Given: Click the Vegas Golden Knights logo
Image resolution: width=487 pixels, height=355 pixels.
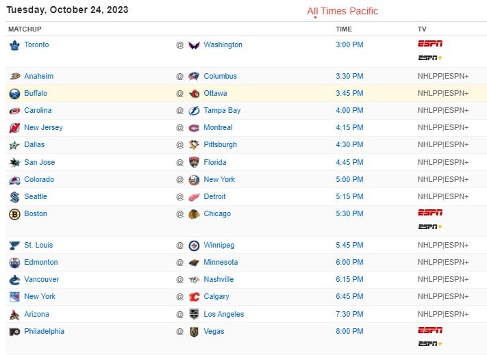Looking at the screenshot, I should tap(195, 332).
